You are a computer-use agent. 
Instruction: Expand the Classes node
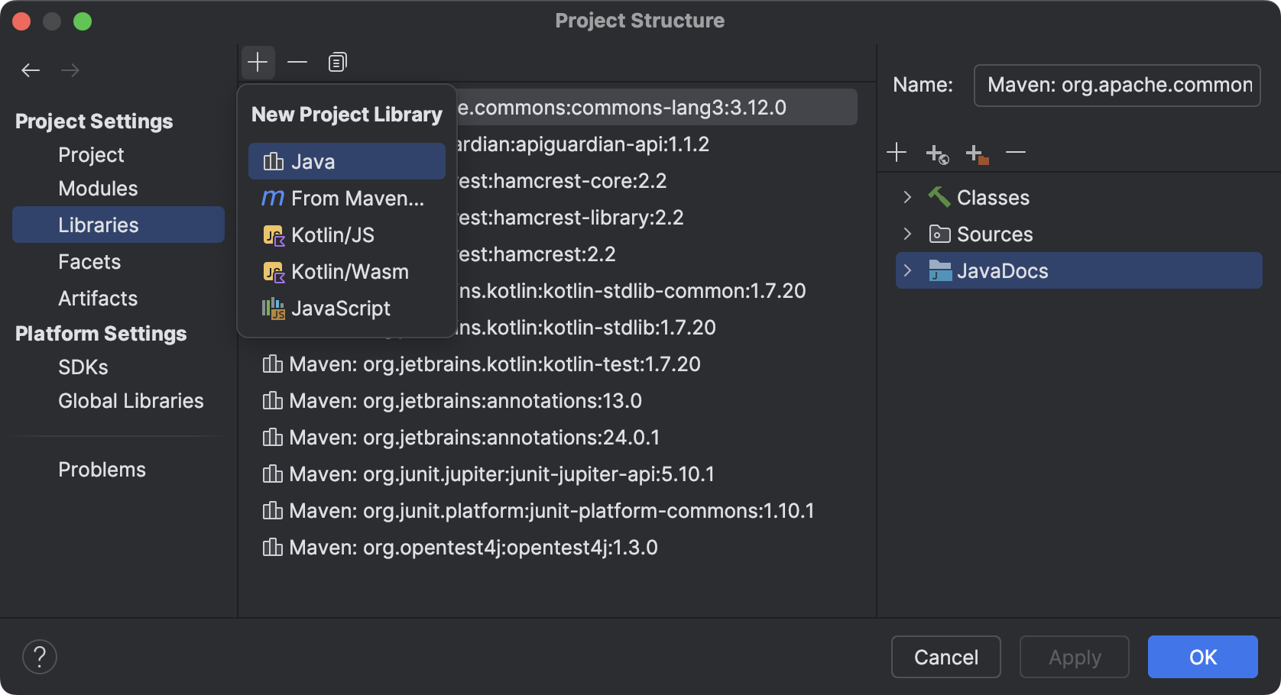tap(908, 197)
